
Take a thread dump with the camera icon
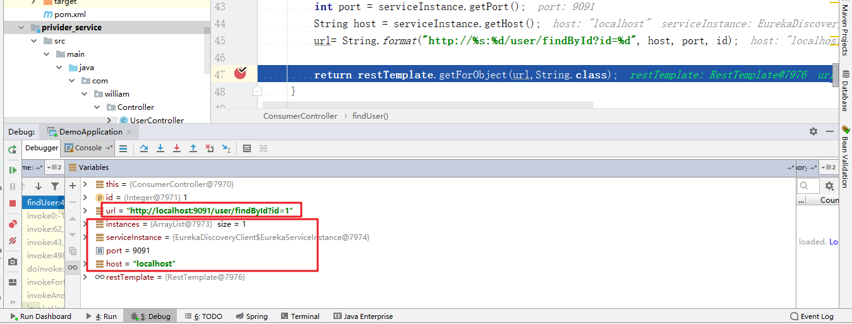point(12,261)
